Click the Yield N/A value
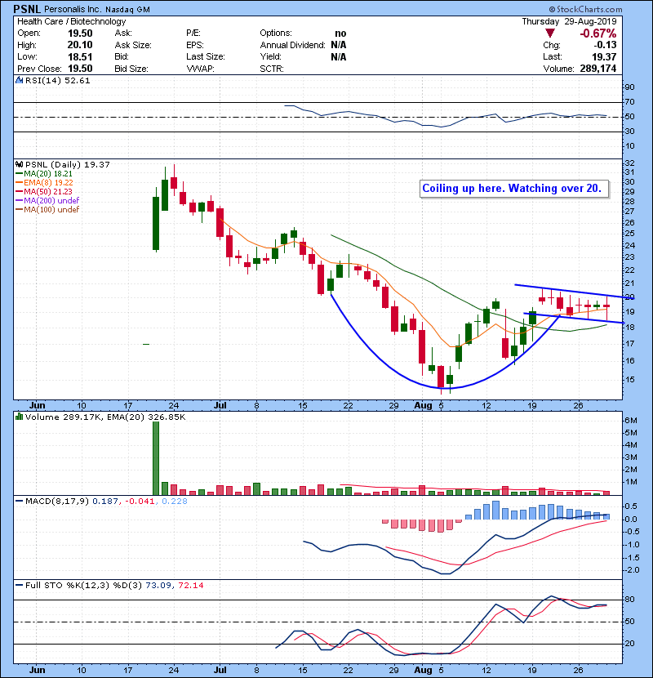The width and height of the screenshot is (653, 678). pyautogui.click(x=339, y=56)
